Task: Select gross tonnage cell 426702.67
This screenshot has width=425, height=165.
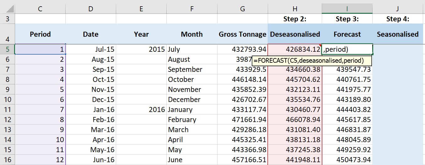Action: [243, 99]
